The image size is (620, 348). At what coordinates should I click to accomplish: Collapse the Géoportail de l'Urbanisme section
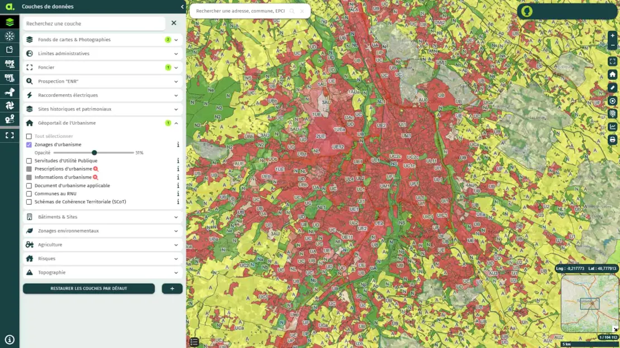(x=176, y=123)
